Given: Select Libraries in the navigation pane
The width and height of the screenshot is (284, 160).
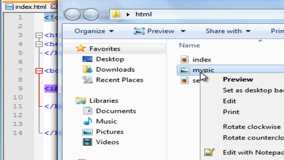Looking at the screenshot, I should pos(104,100).
